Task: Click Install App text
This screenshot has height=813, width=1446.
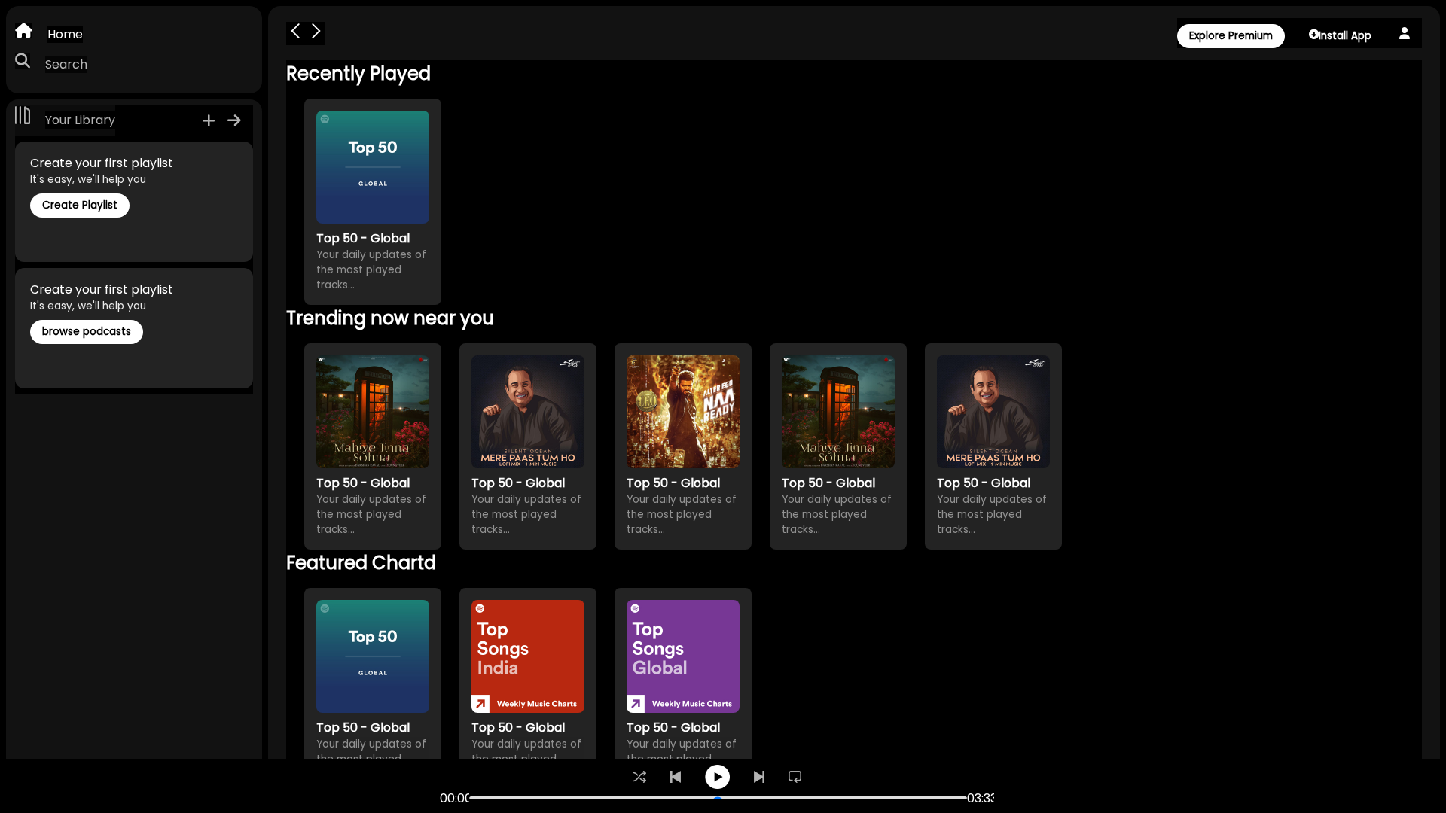Action: point(1344,36)
